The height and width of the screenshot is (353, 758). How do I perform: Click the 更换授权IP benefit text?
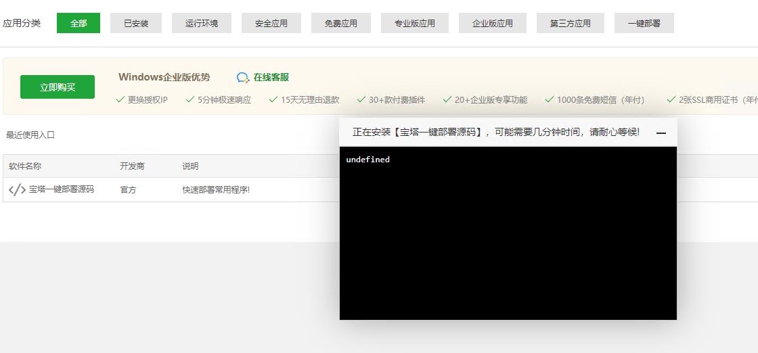(148, 100)
